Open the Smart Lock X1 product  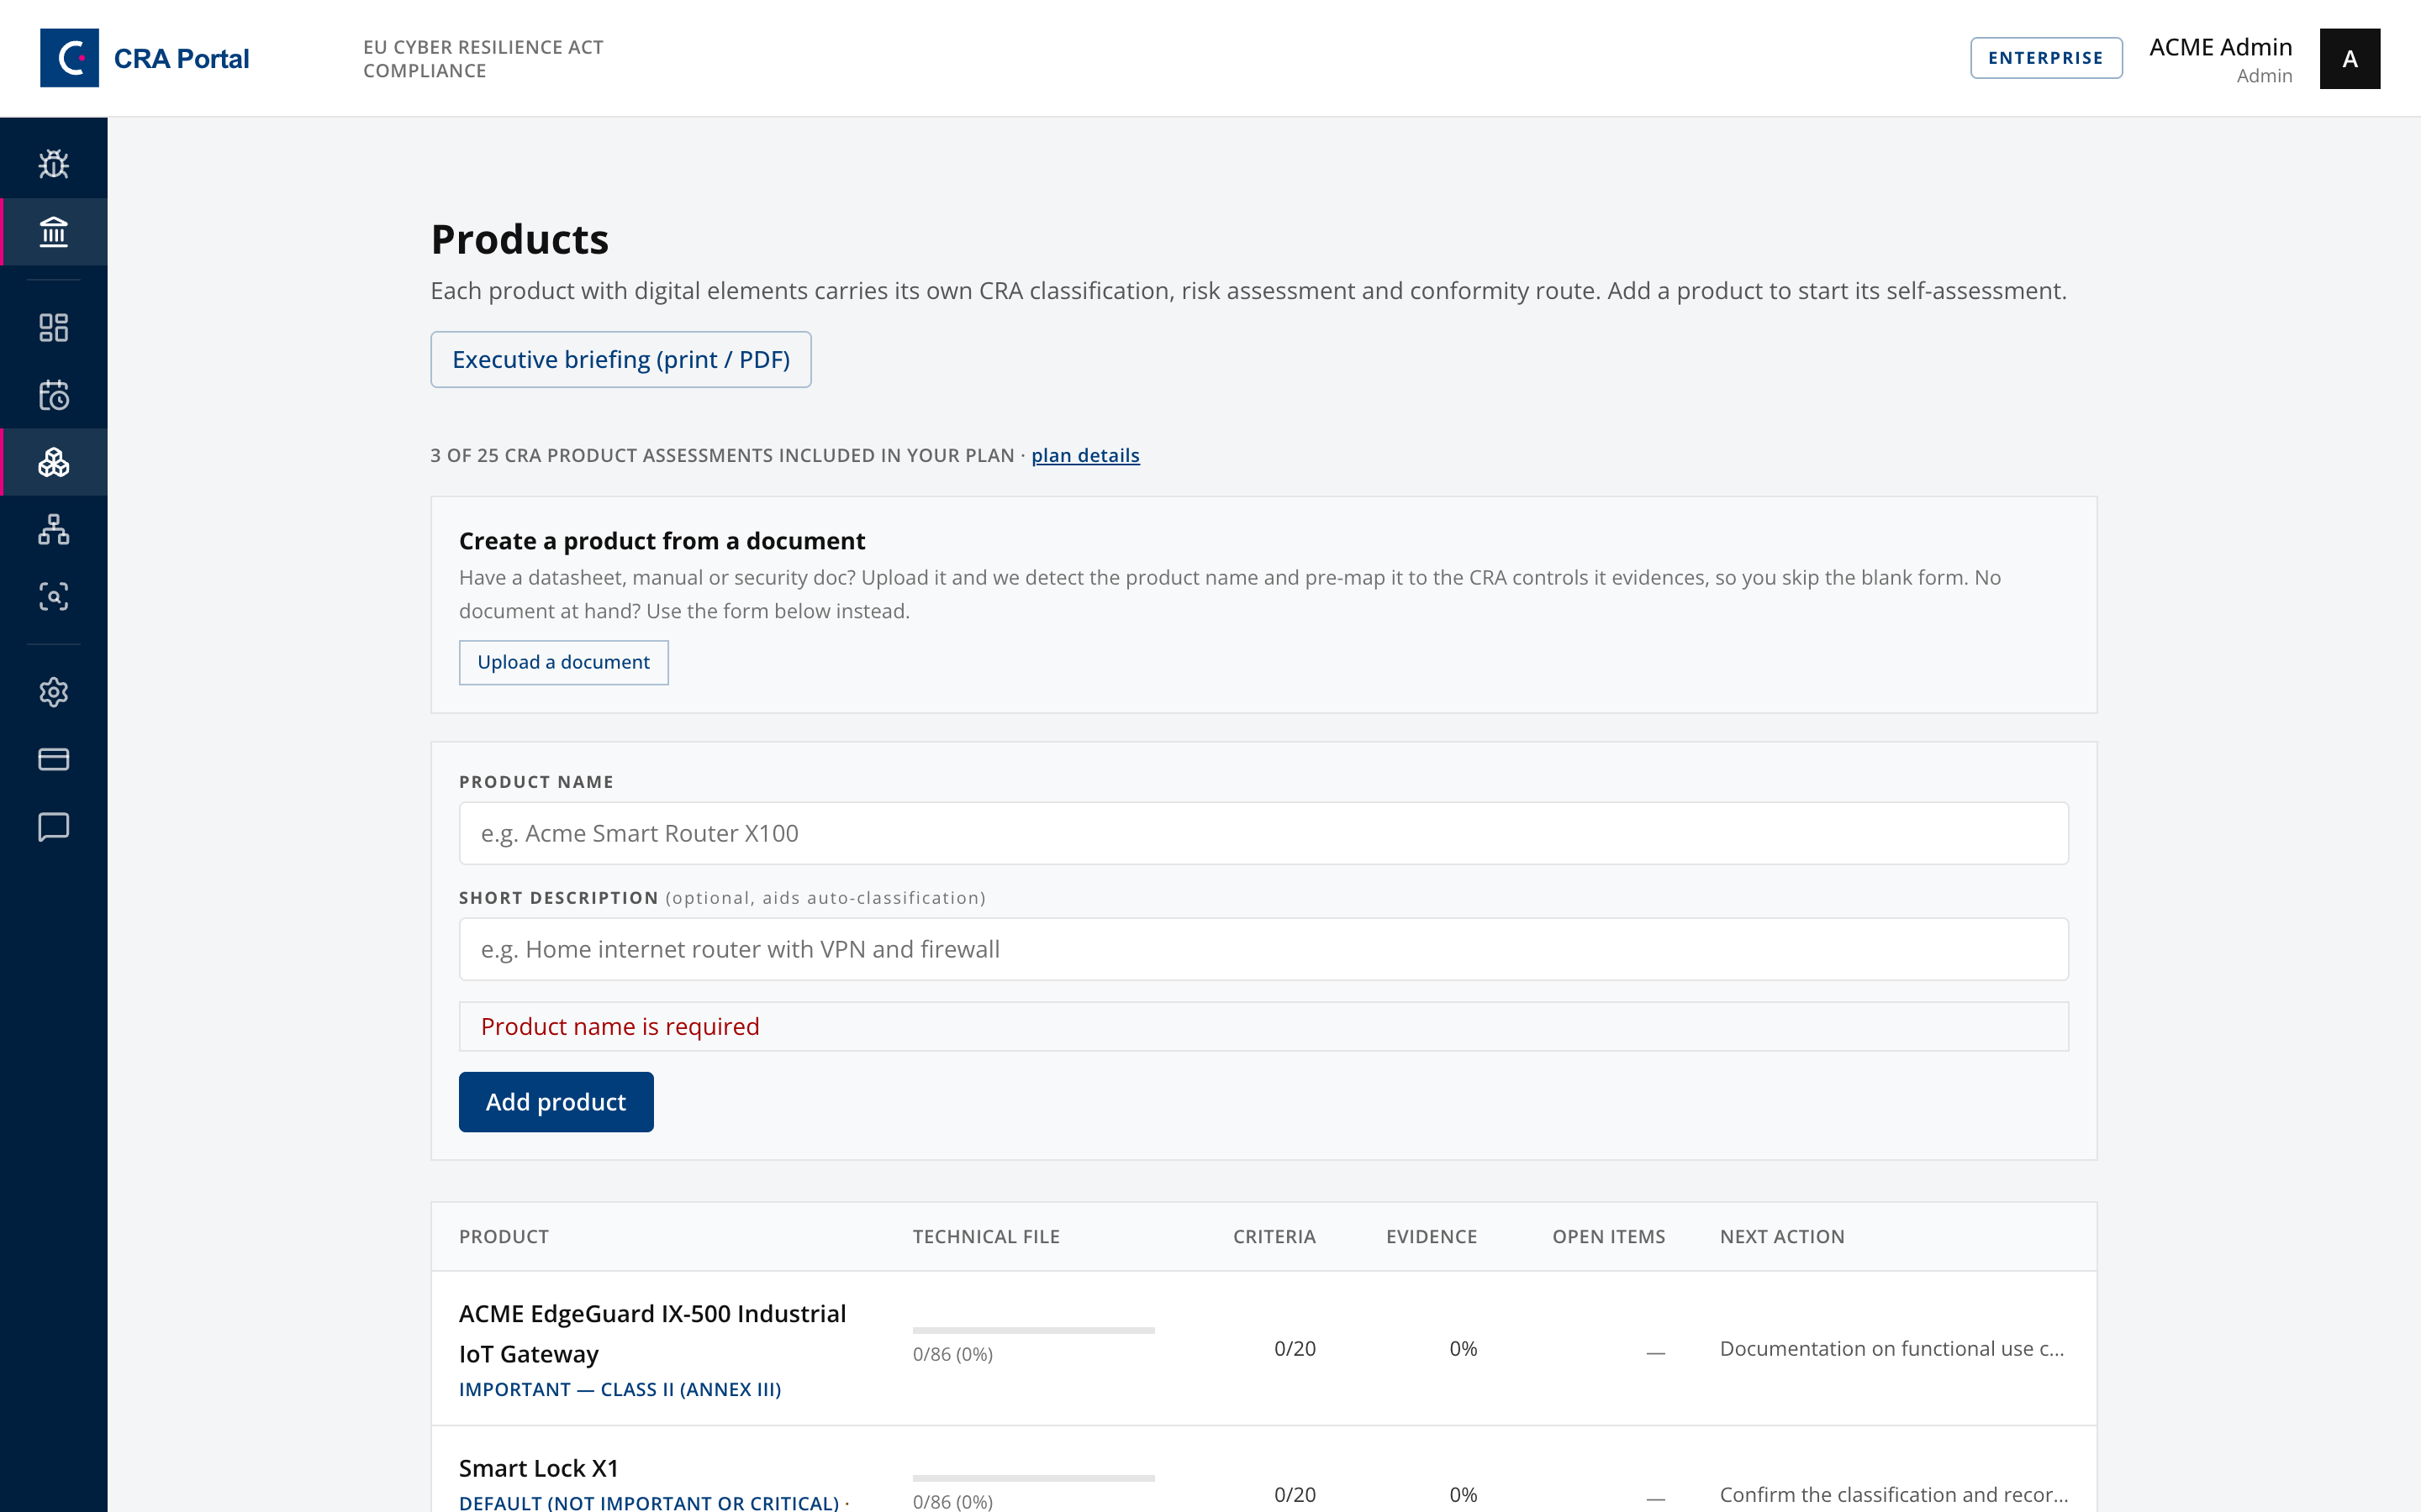point(538,1468)
